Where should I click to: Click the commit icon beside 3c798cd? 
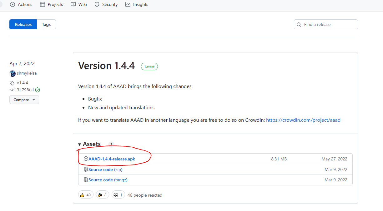coord(12,90)
